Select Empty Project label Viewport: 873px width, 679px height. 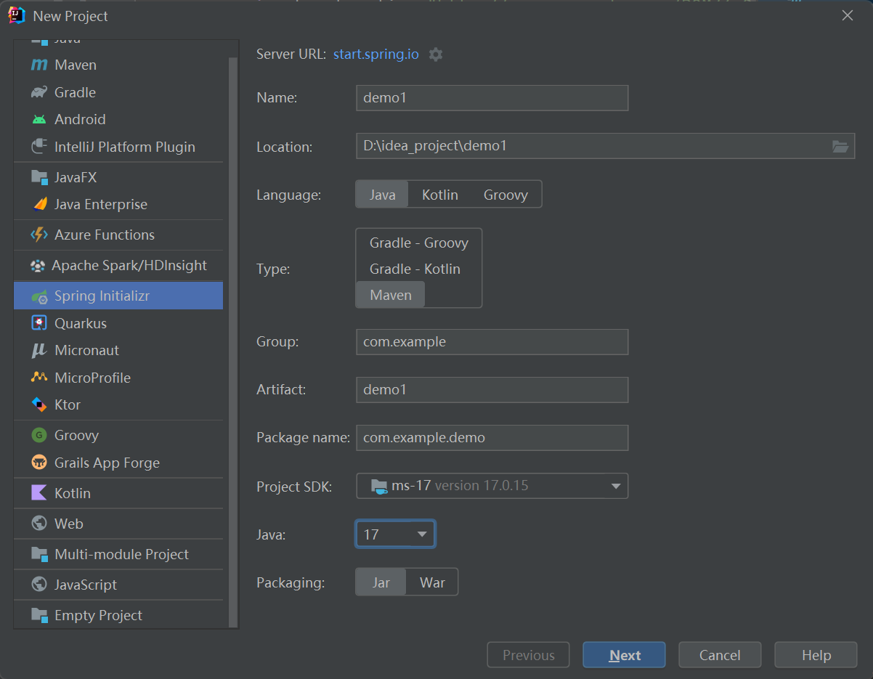(x=98, y=615)
